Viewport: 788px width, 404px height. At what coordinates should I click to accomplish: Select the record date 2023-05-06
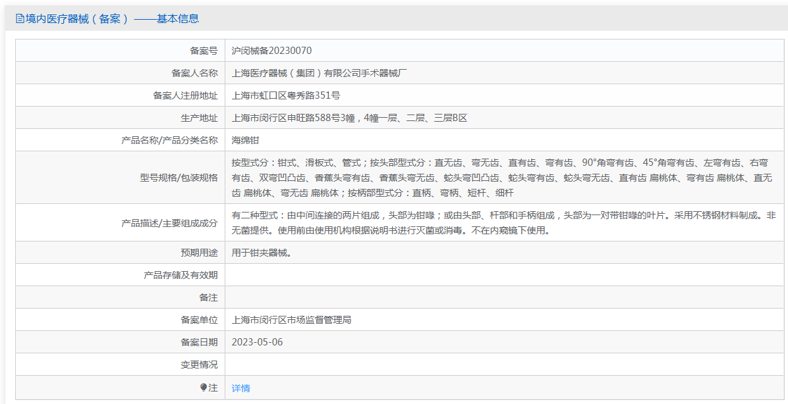click(x=258, y=342)
